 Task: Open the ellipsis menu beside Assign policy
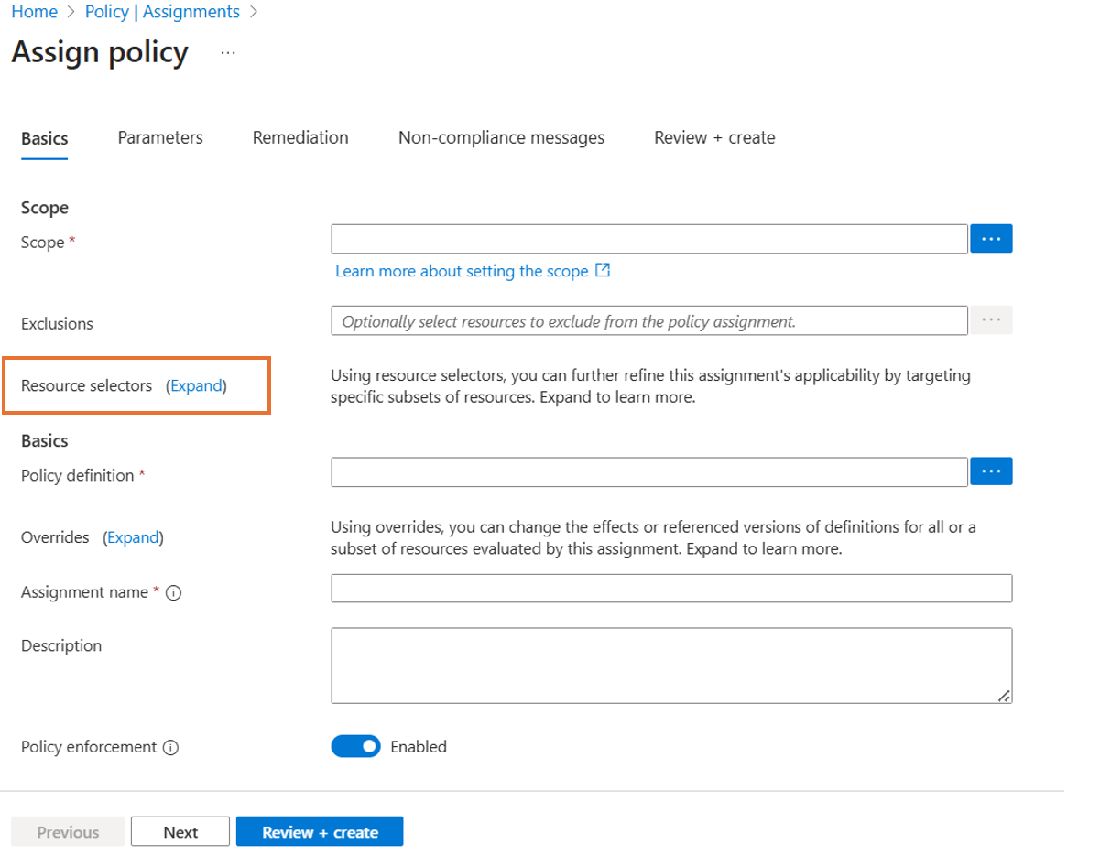tap(228, 53)
